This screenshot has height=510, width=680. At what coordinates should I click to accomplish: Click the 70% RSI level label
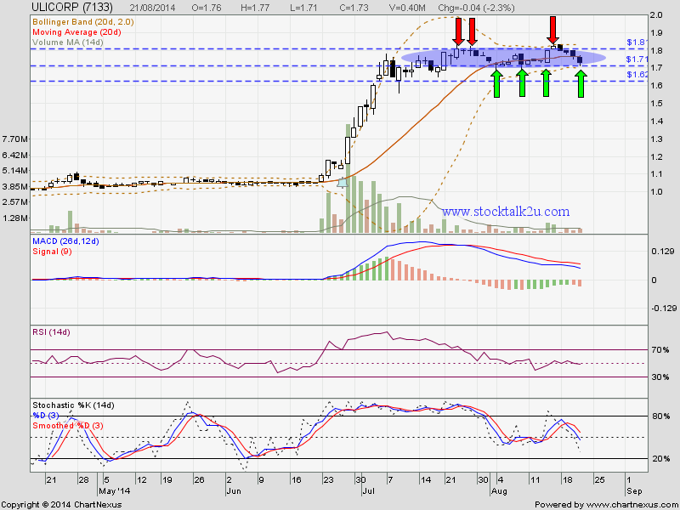click(x=660, y=350)
